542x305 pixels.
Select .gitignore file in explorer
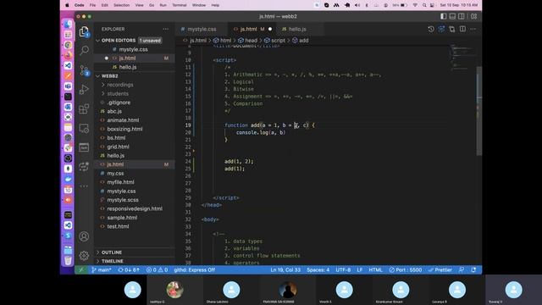coord(119,103)
